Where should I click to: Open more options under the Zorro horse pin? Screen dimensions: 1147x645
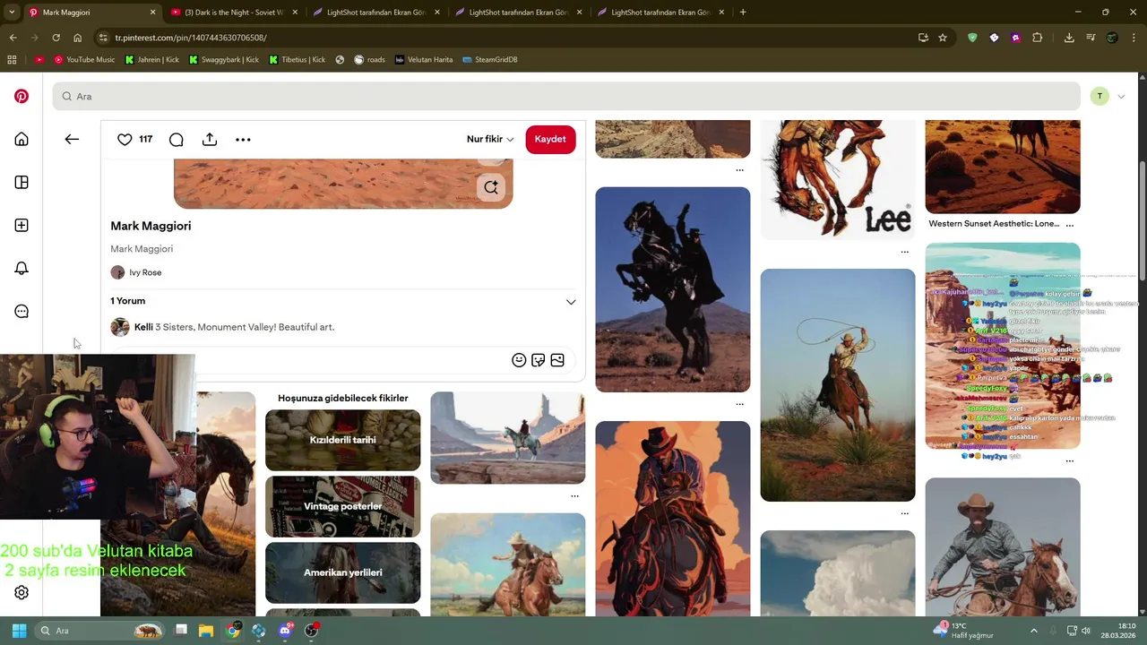coord(739,404)
